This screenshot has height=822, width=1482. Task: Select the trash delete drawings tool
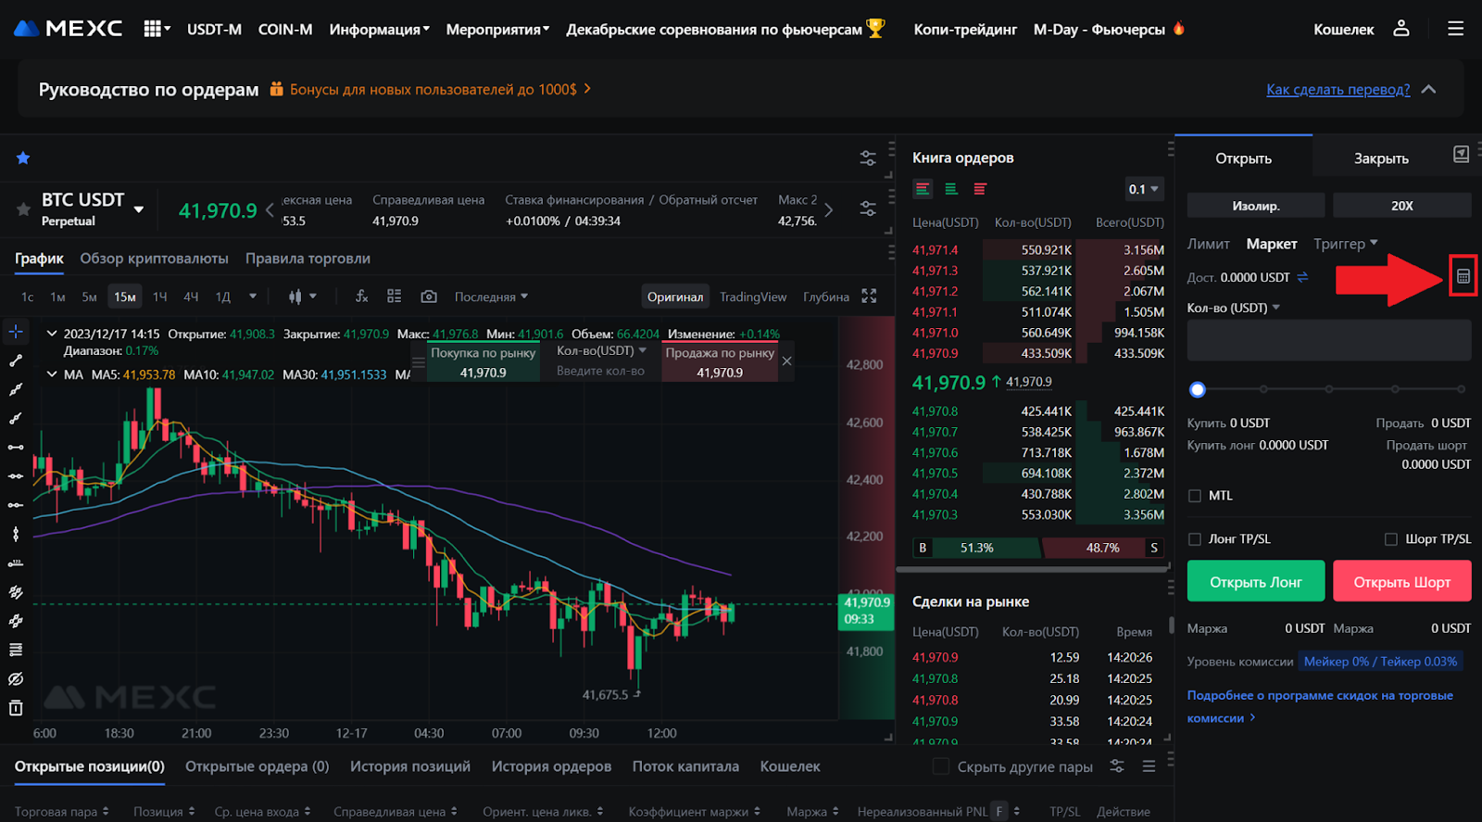(16, 708)
